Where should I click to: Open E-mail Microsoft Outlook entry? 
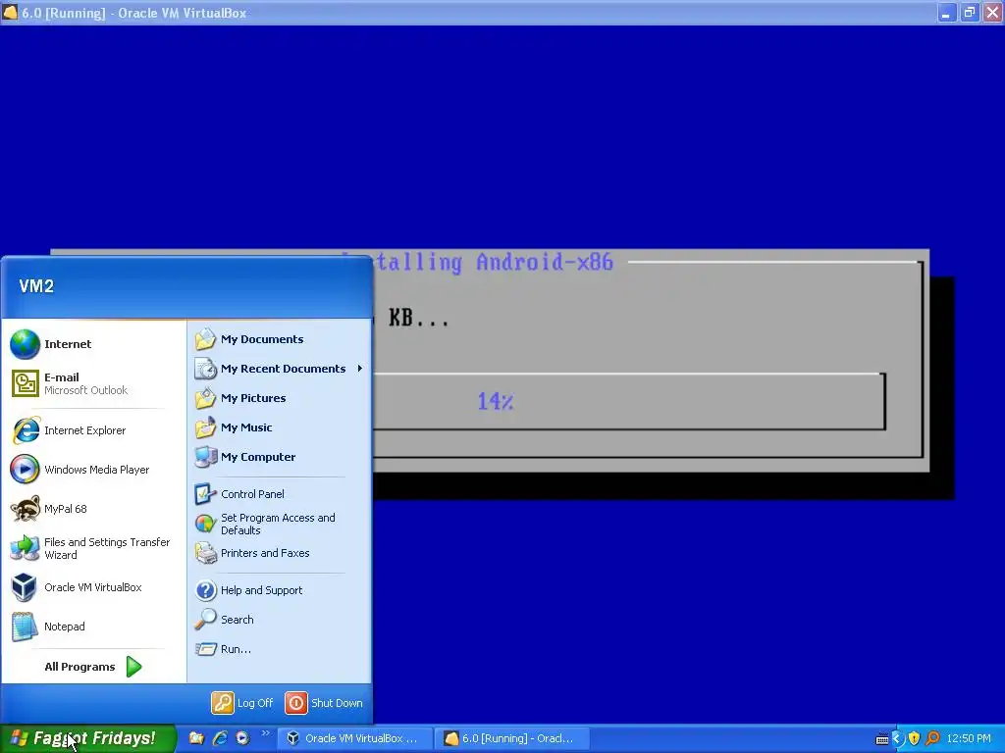pyautogui.click(x=93, y=383)
